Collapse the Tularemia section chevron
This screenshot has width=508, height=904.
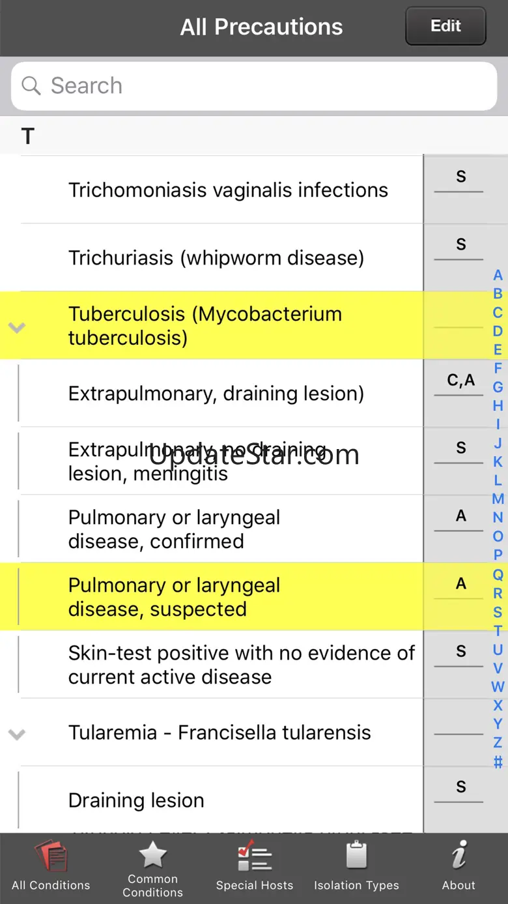[x=16, y=734]
